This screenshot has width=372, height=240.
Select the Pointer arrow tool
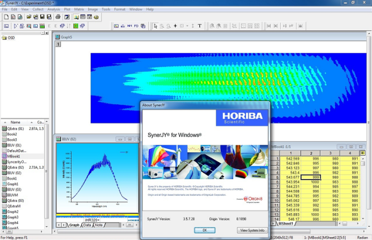[x=155, y=26]
